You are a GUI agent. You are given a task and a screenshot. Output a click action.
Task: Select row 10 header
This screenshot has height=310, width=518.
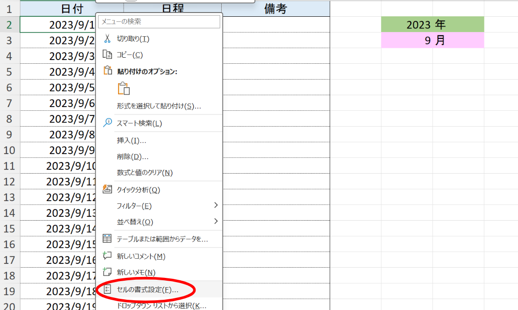(10, 150)
